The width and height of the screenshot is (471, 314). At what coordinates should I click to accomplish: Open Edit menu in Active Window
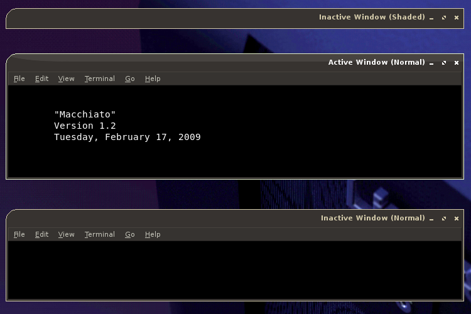pyautogui.click(x=41, y=78)
